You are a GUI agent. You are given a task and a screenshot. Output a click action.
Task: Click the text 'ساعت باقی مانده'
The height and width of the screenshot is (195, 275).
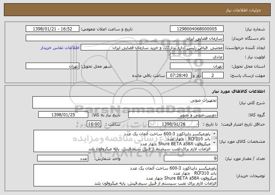point(148,75)
